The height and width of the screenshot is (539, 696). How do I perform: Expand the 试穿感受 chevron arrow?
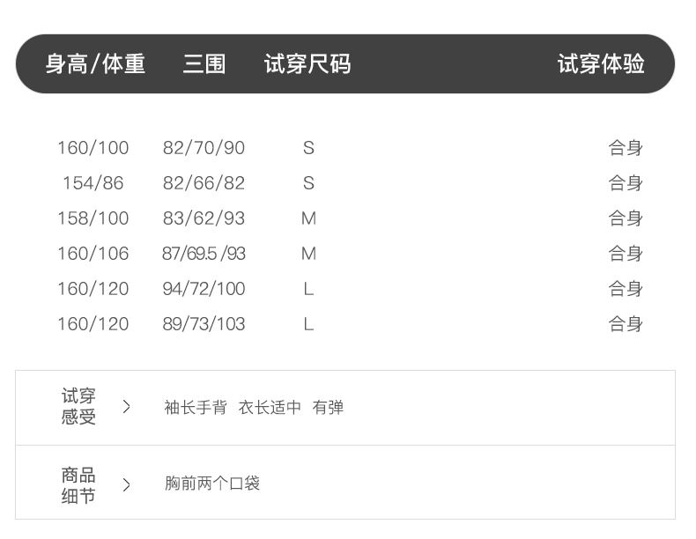tap(127, 407)
